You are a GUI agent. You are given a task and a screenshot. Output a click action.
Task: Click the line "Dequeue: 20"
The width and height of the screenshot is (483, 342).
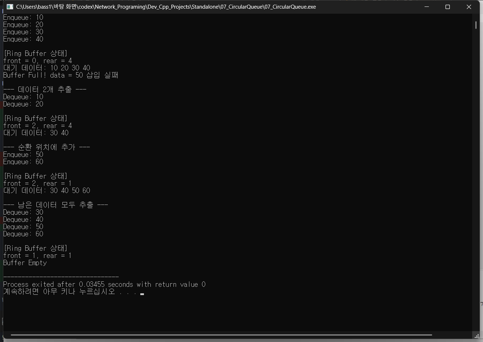pyautogui.click(x=23, y=104)
